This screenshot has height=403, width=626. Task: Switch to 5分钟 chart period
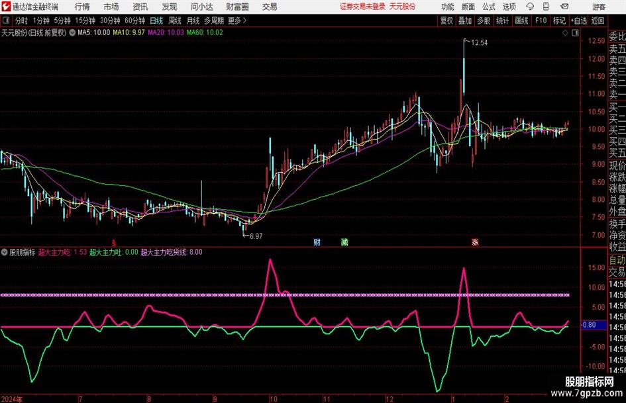pos(62,21)
